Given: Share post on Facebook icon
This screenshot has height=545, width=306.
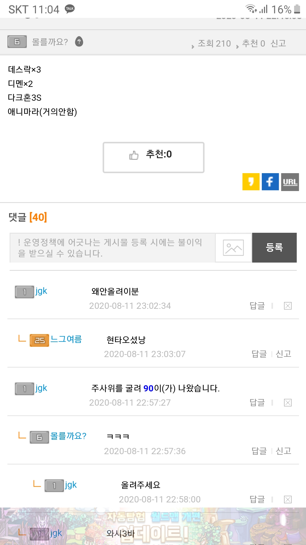Looking at the screenshot, I should tap(270, 182).
